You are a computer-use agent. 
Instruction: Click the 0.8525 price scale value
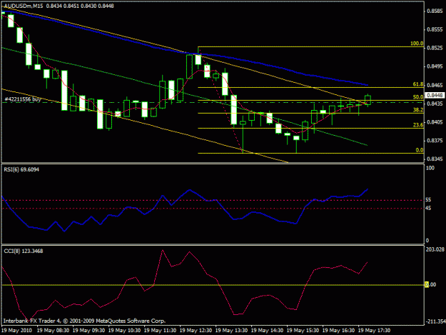tap(435, 48)
